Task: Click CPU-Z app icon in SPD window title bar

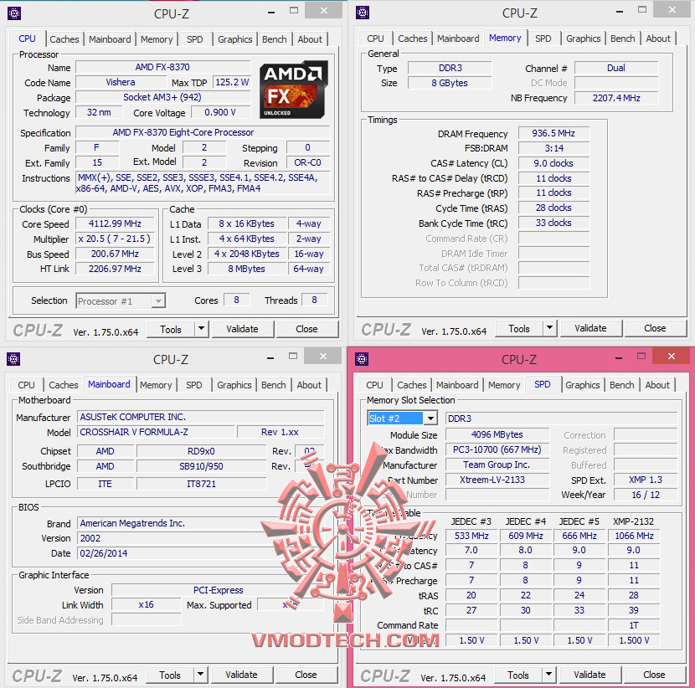Action: click(x=362, y=359)
